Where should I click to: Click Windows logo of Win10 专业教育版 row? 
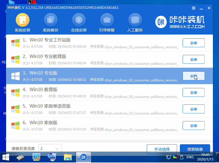15,60
